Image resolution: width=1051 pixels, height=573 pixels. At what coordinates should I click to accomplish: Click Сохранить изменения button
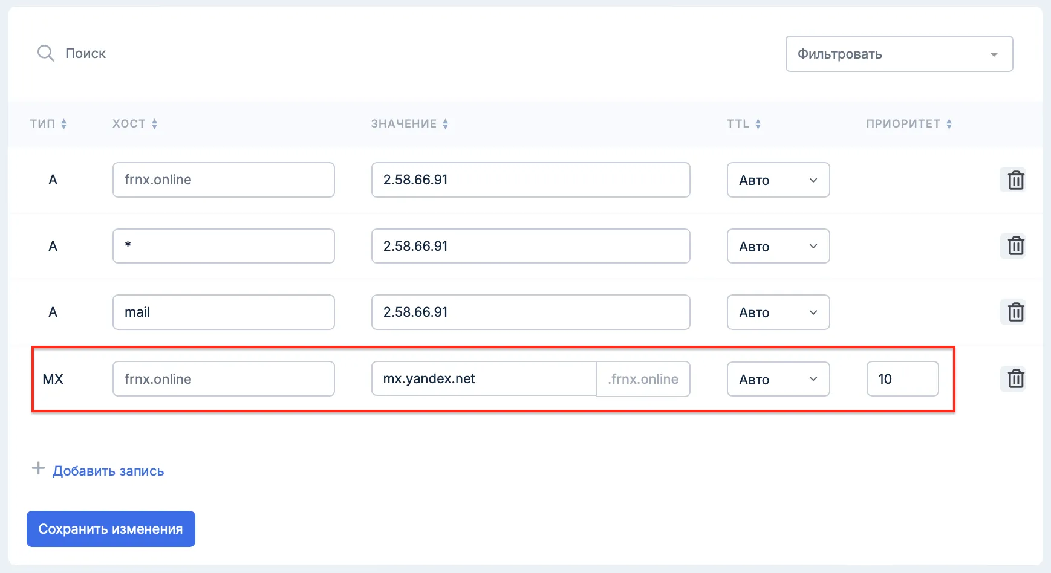111,529
